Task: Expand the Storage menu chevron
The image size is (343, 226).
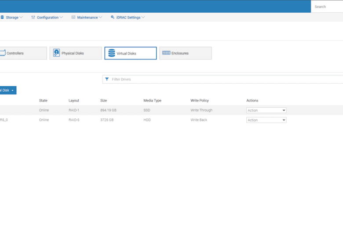Action: [x=21, y=17]
